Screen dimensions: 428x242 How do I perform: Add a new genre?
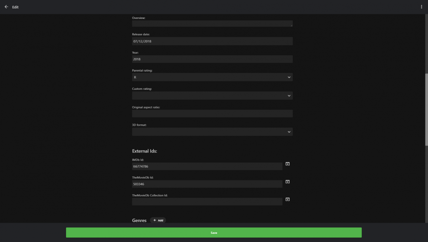click(x=158, y=220)
